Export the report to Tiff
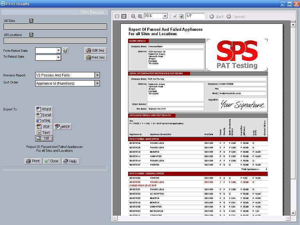This screenshot has height=225, width=300. tap(44, 138)
